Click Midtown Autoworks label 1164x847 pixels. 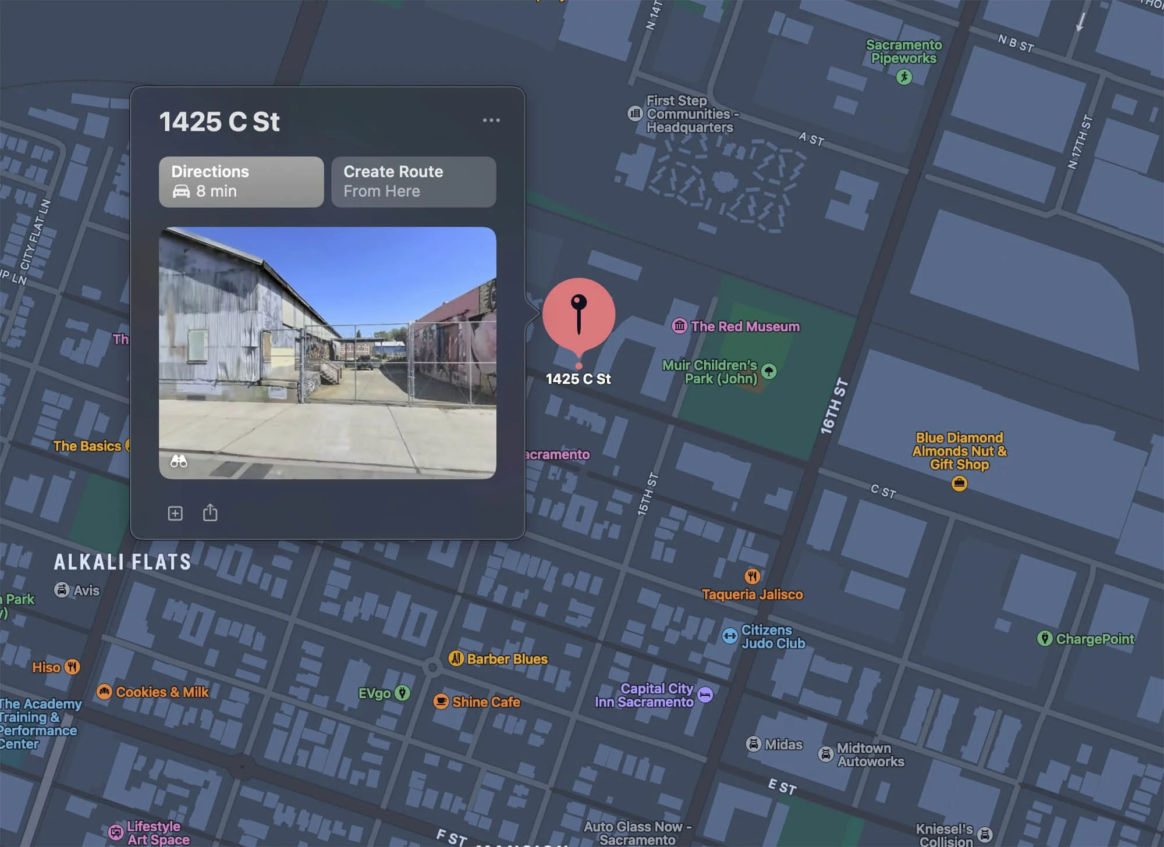click(x=870, y=755)
